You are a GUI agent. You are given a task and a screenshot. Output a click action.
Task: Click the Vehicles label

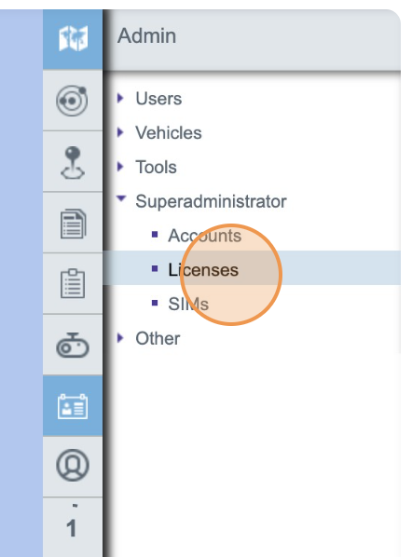(169, 133)
